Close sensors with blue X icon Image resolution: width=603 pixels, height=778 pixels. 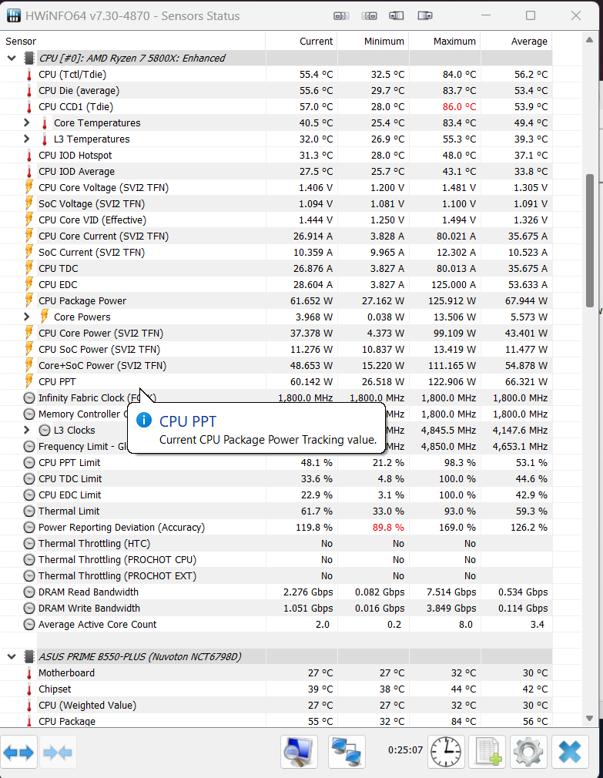(x=570, y=753)
